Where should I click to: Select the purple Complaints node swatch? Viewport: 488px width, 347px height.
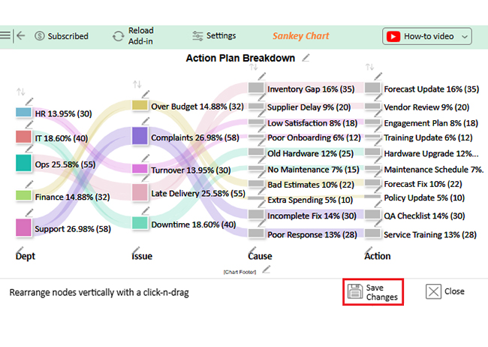pos(140,136)
